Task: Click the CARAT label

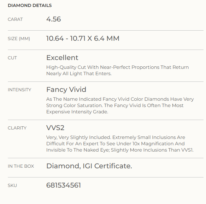Action: click(15, 19)
